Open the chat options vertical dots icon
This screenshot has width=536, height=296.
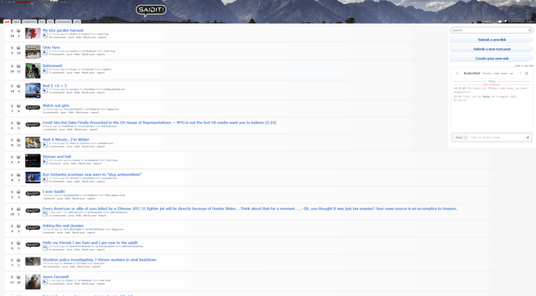point(520,74)
